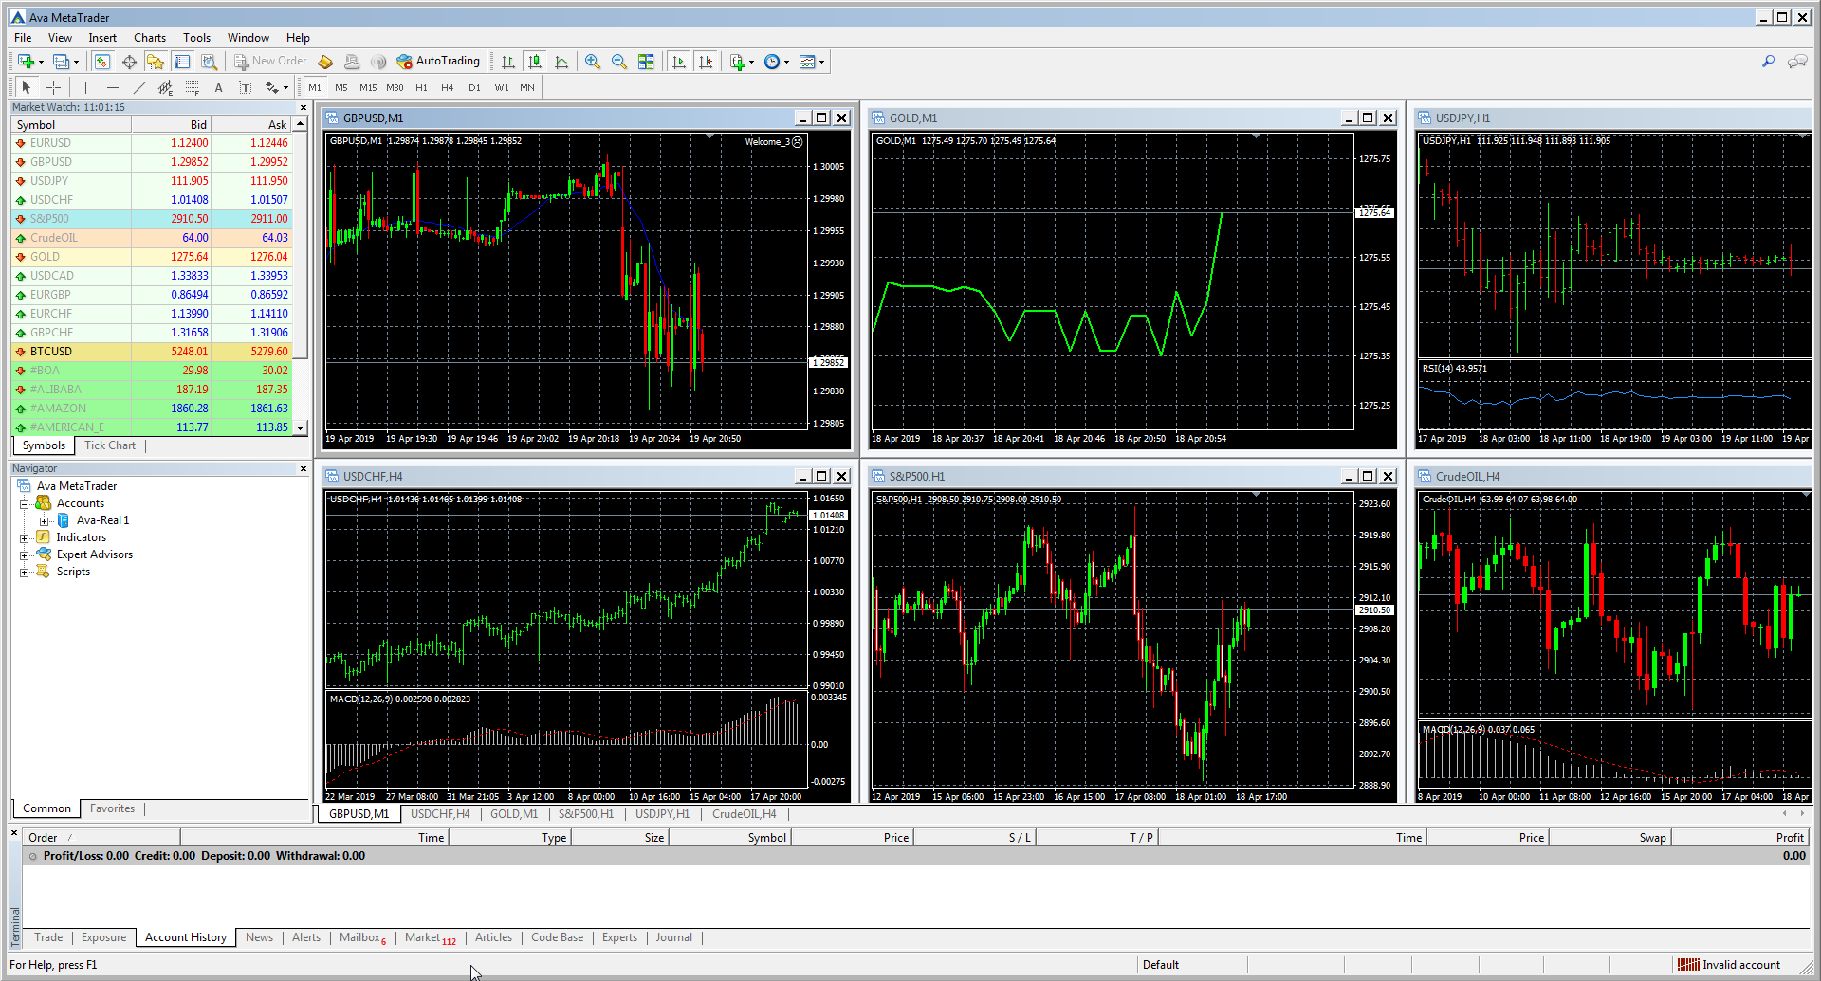Click the New Order button
Screen dimensions: 1821x981
point(271,62)
